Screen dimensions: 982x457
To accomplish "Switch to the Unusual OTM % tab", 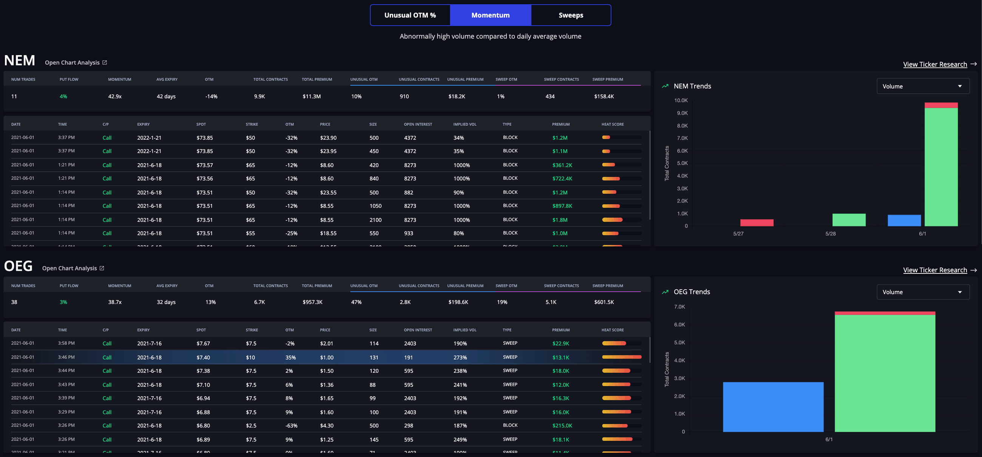I will [410, 15].
